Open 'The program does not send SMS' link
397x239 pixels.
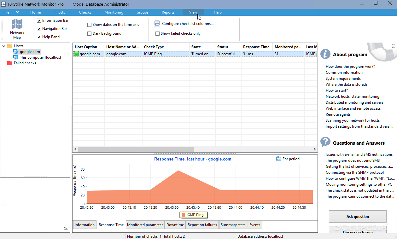(x=353, y=160)
